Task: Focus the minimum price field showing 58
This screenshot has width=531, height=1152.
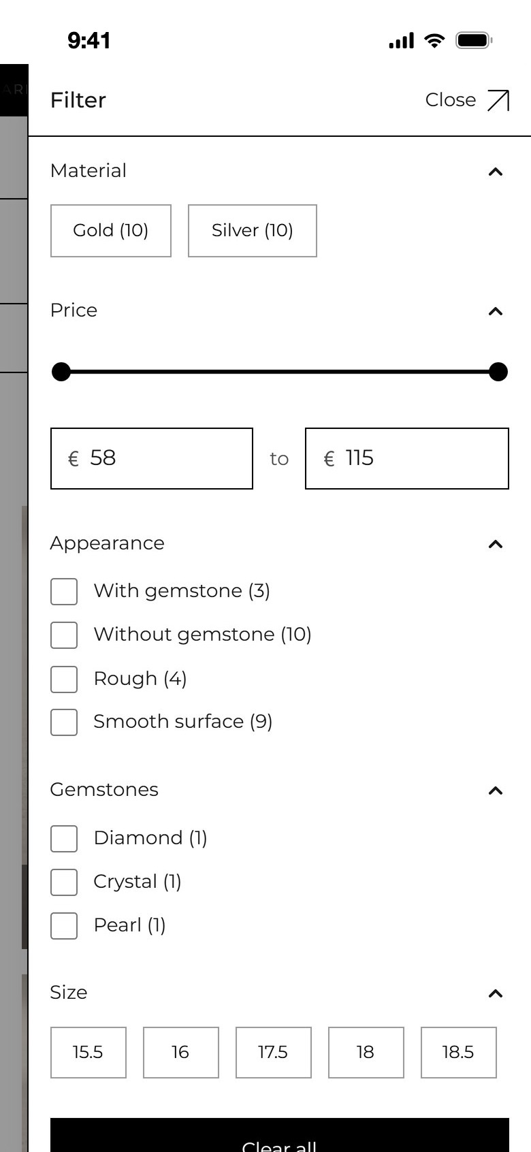Action: point(152,458)
